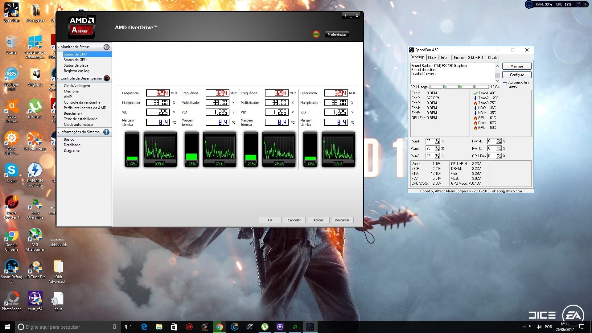The height and width of the screenshot is (333, 592).
Task: Switch to SpeedFan S.M.A.R.T. tab
Action: tap(476, 58)
